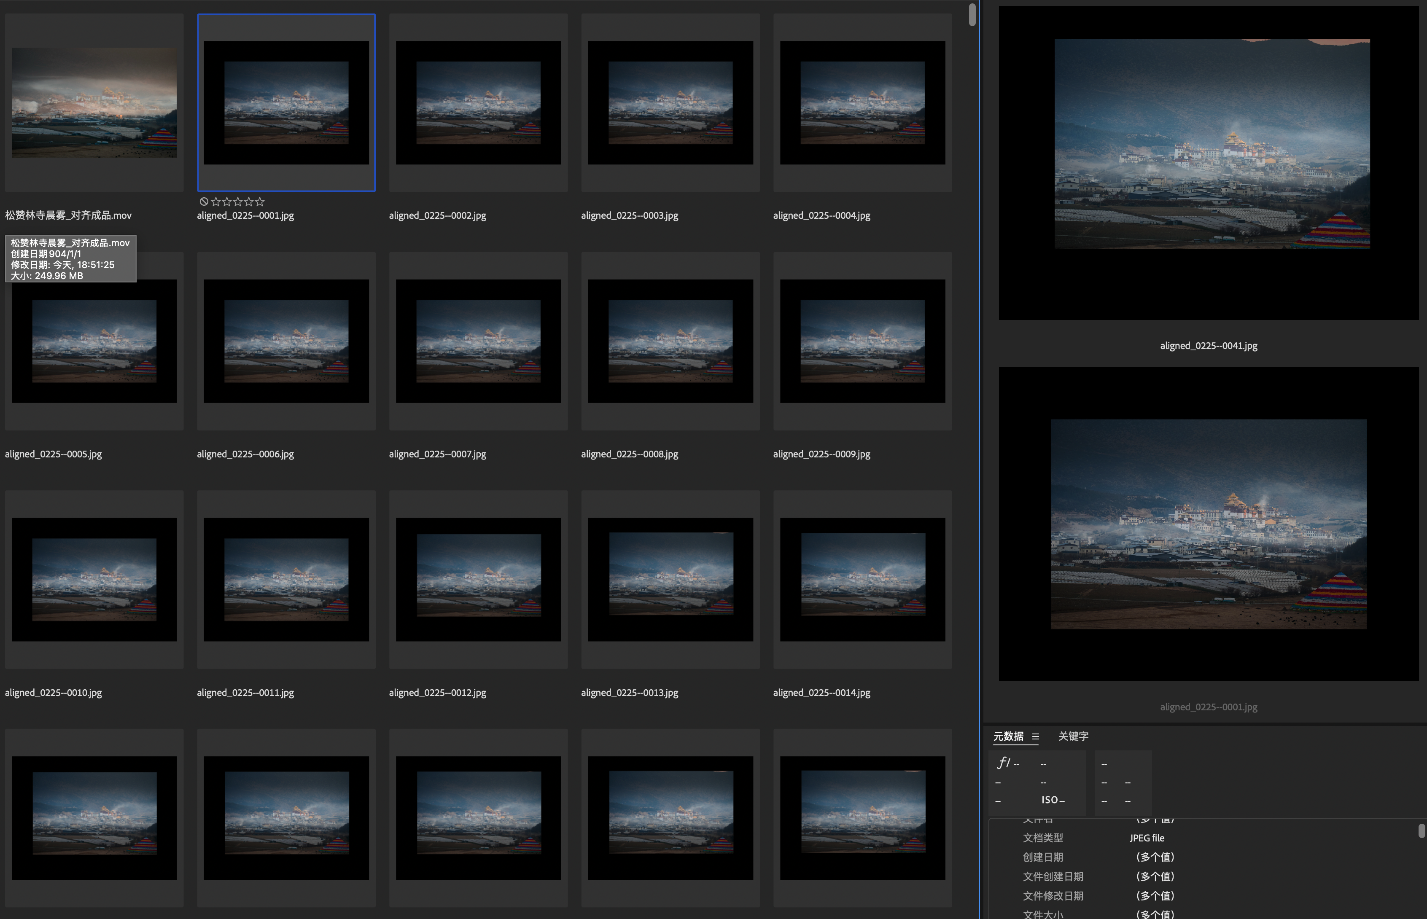Click the 文档类型 metadata row label
This screenshot has height=919, width=1427.
[1043, 838]
